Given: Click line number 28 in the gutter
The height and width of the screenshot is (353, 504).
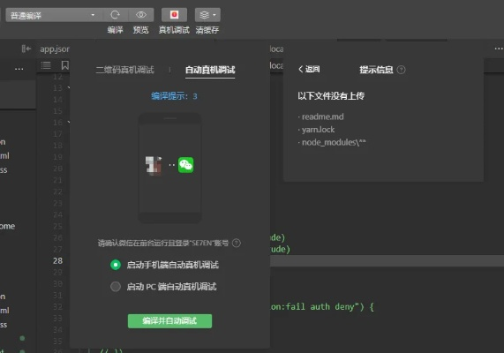Looking at the screenshot, I should (x=58, y=260).
